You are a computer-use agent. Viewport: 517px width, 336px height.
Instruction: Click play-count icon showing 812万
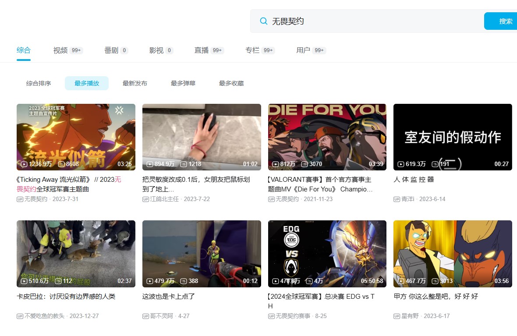click(x=276, y=164)
